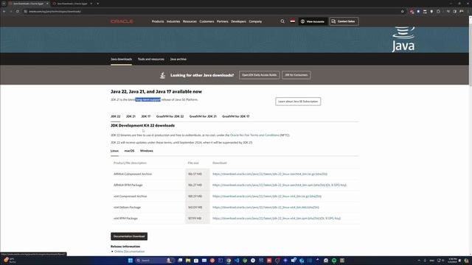Open the Products menu
The height and width of the screenshot is (265, 472).
(158, 21)
